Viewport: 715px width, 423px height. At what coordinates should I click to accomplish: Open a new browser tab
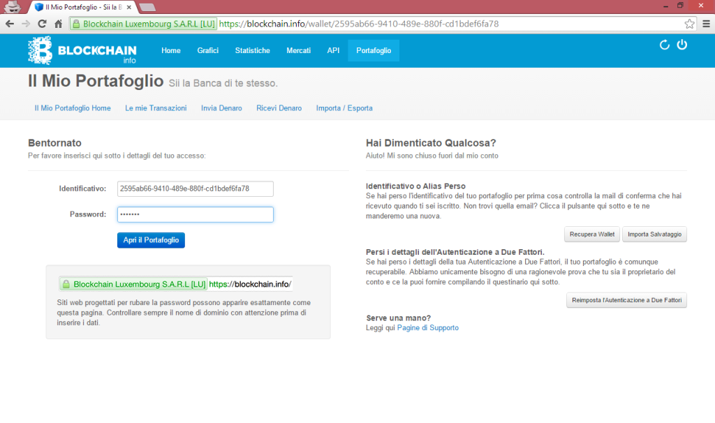(x=147, y=7)
